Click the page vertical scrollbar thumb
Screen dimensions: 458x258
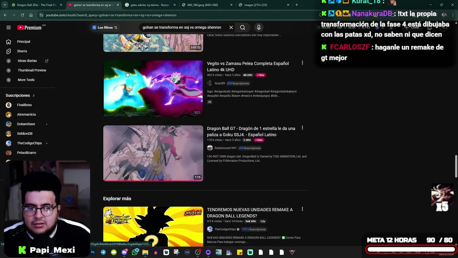coord(456,166)
